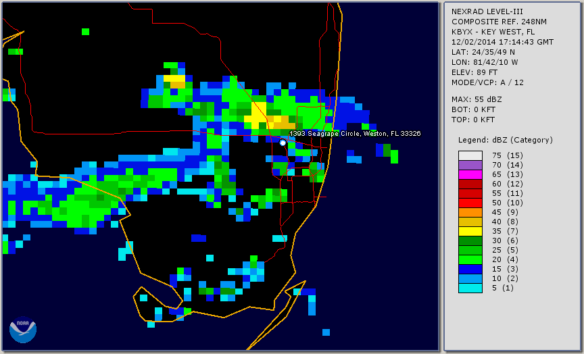Image resolution: width=584 pixels, height=354 pixels.
Task: Click the legend label '45 (9)'
Action: 505,212
